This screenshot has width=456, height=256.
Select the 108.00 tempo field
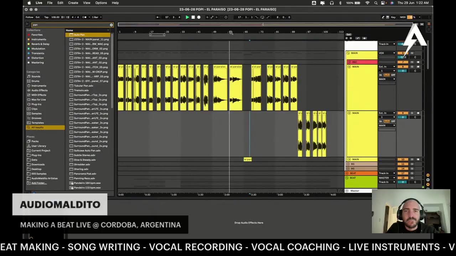55,17
